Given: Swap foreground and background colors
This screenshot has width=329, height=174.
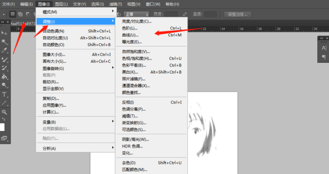Looking at the screenshot, I should click(x=3, y=119).
